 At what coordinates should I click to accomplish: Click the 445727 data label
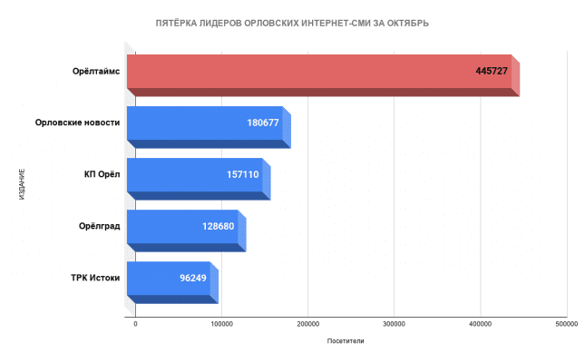coord(492,71)
